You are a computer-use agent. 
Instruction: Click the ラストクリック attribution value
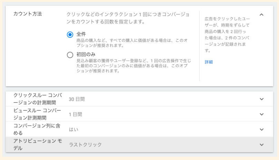(85, 145)
